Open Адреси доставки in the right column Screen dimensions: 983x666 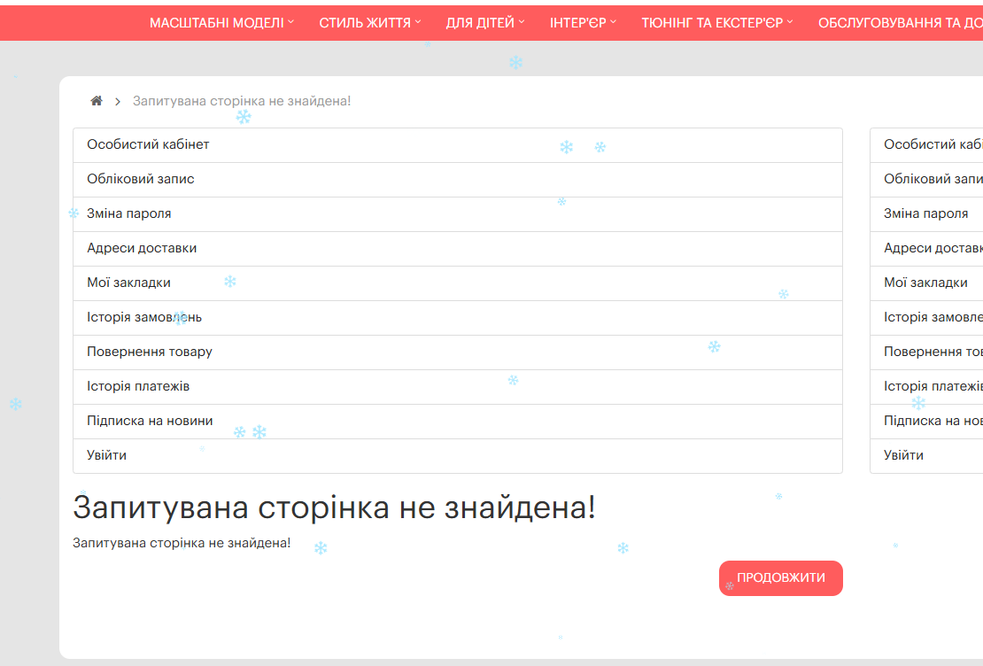tap(926, 248)
